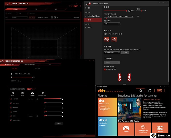171x138 pixels.
Task: Click the L-R balance slider in Realtek
Action: [x=141, y=11]
